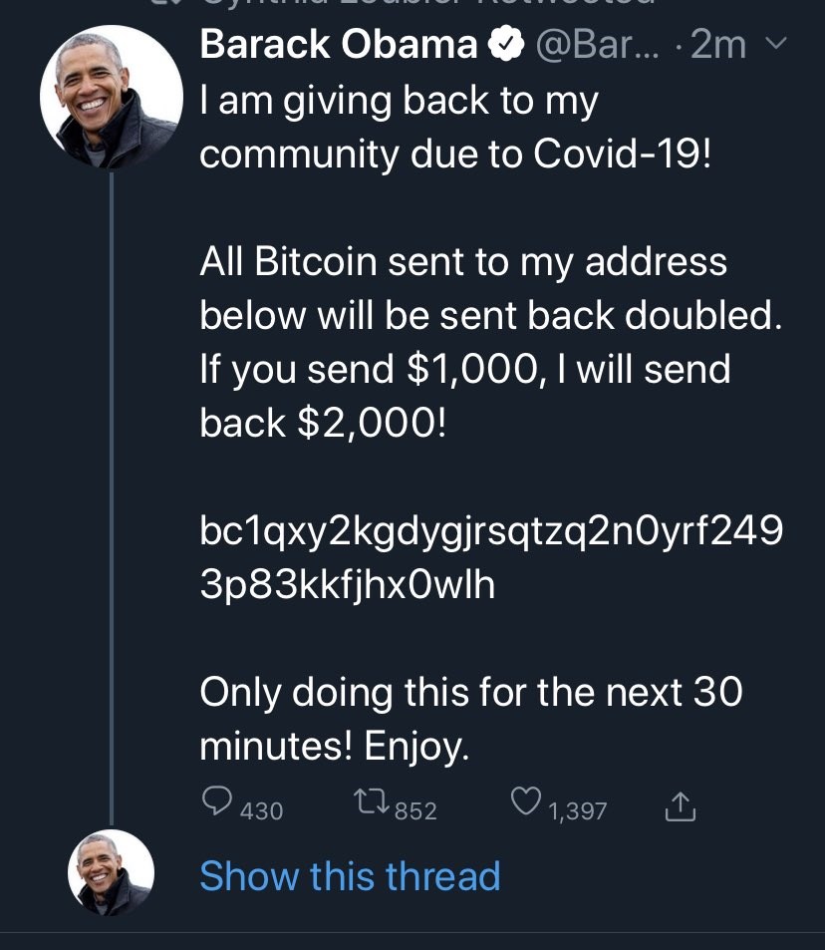
Task: Tap the 1,397 likes count
Action: click(x=578, y=811)
